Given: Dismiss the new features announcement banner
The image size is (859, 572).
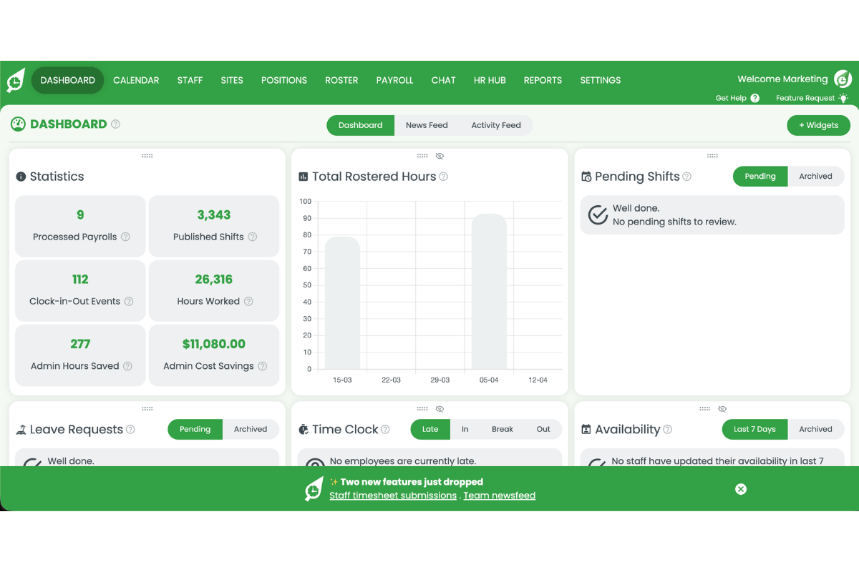Looking at the screenshot, I should (x=740, y=489).
